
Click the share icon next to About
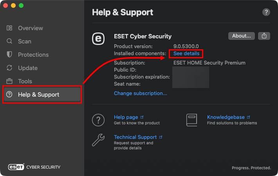point(264,36)
